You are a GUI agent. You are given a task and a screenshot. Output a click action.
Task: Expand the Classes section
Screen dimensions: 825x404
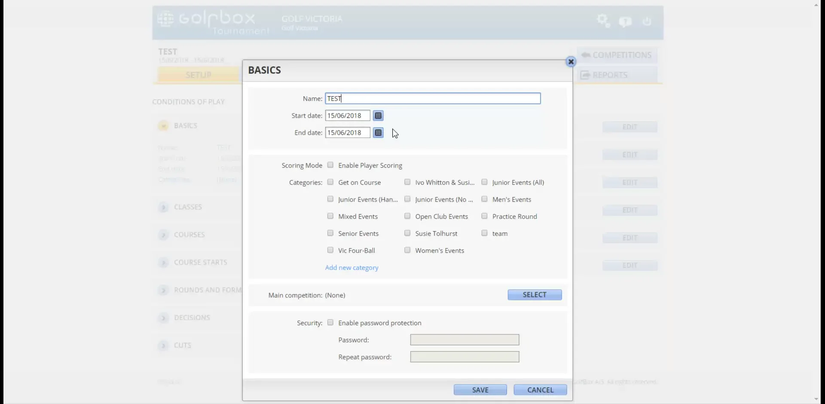[163, 207]
